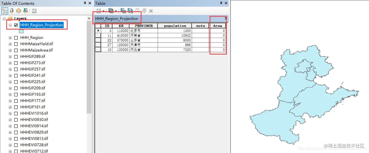Select List By Selection icon
The height and width of the screenshot is (153, 369).
pos(25,11)
